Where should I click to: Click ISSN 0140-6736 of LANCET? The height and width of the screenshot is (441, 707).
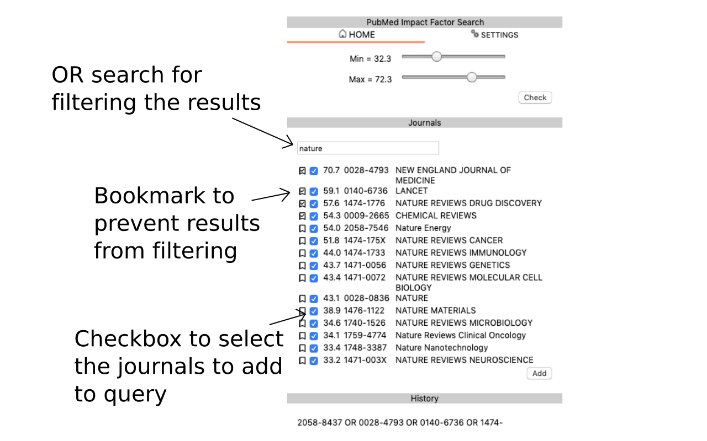[x=366, y=191]
